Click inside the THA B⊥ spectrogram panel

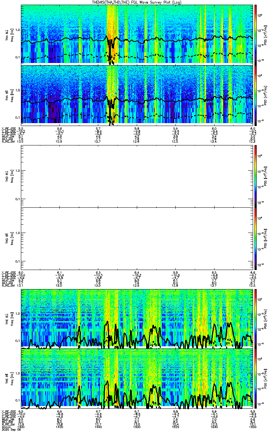tap(137, 34)
